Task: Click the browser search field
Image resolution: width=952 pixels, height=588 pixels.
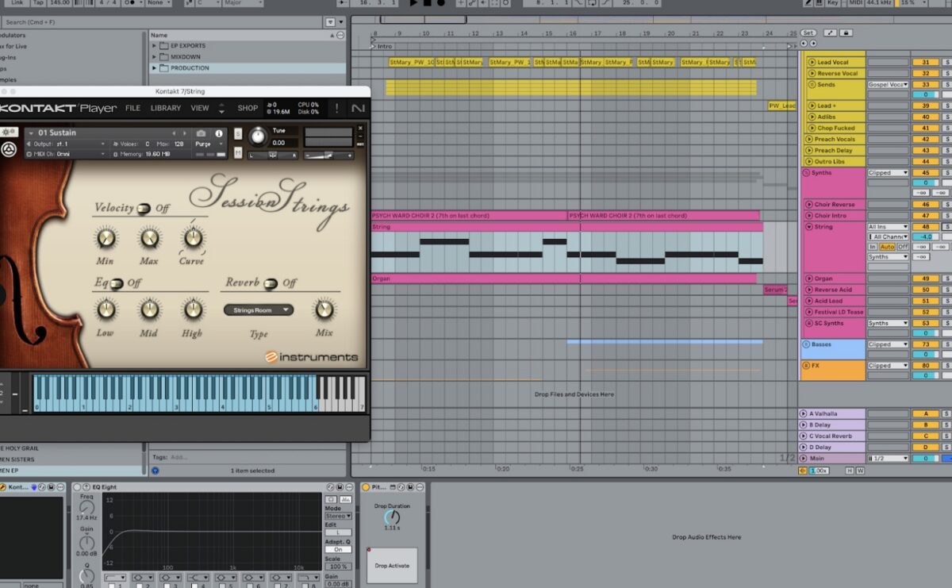Action: [163, 22]
